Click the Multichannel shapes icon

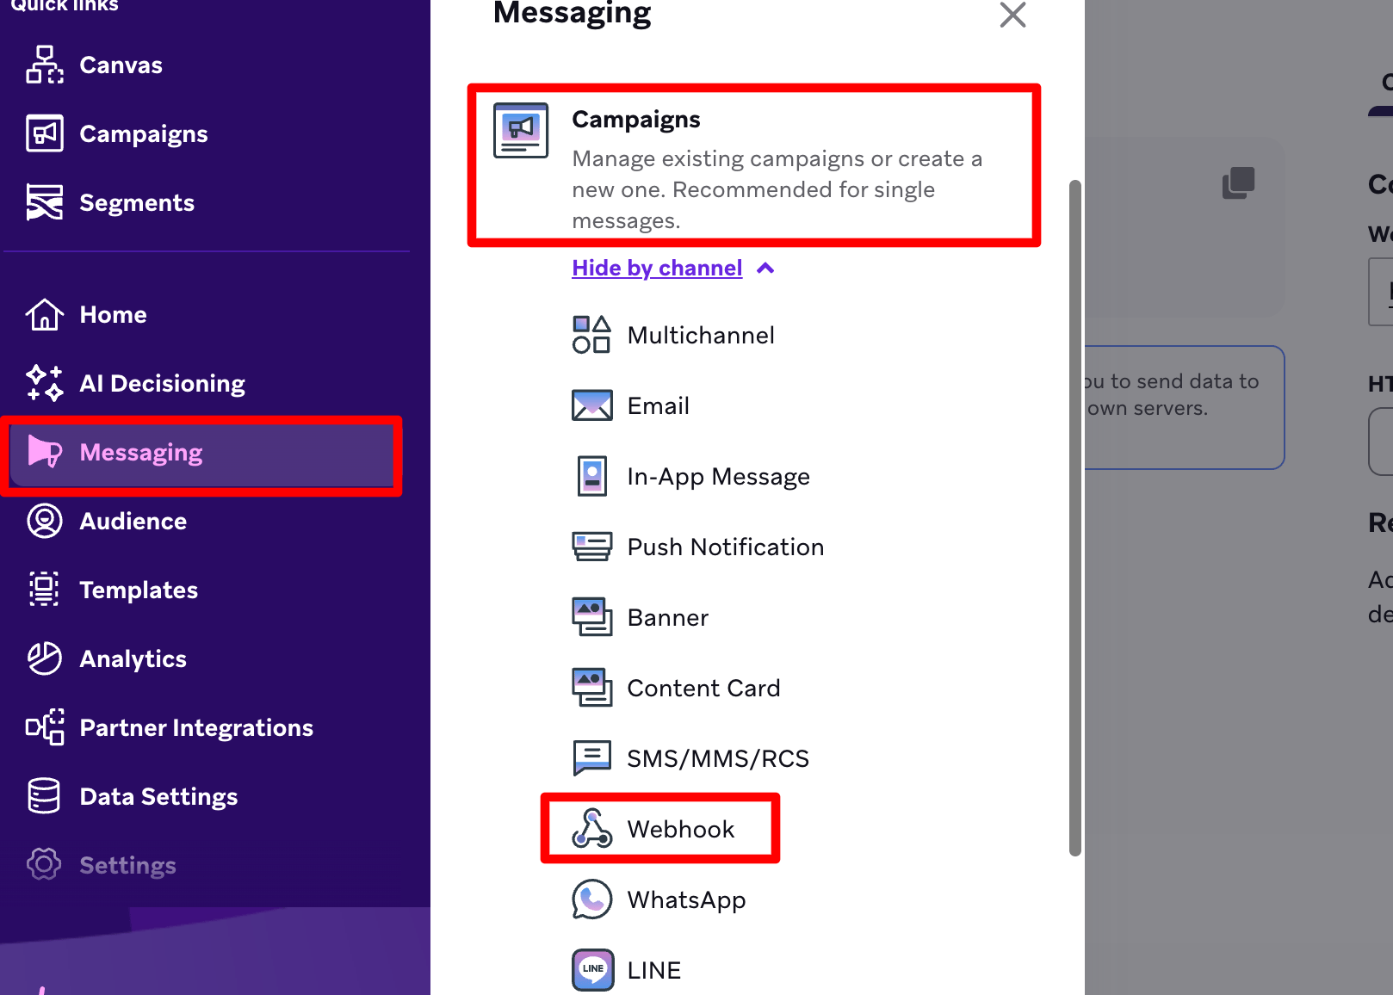tap(591, 335)
